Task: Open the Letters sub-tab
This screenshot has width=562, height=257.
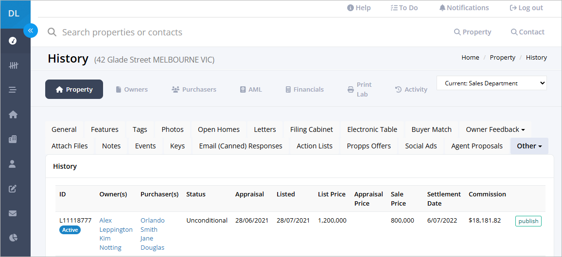Action: pyautogui.click(x=265, y=129)
